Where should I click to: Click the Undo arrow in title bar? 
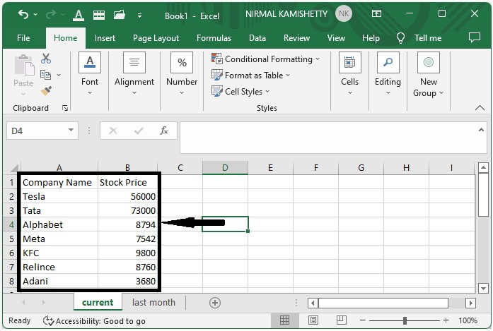[23, 14]
